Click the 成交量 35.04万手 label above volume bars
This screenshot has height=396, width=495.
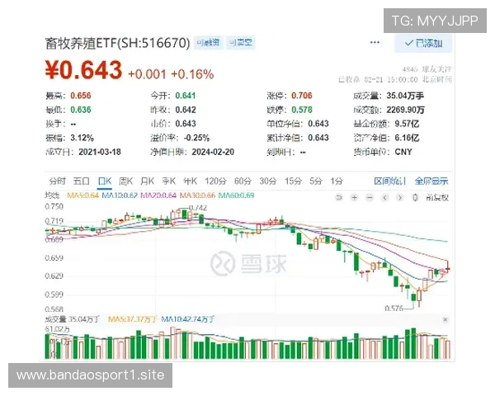(x=73, y=319)
